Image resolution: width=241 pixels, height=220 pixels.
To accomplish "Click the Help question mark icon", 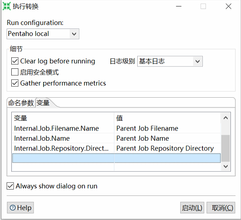I will pyautogui.click(x=12, y=207).
